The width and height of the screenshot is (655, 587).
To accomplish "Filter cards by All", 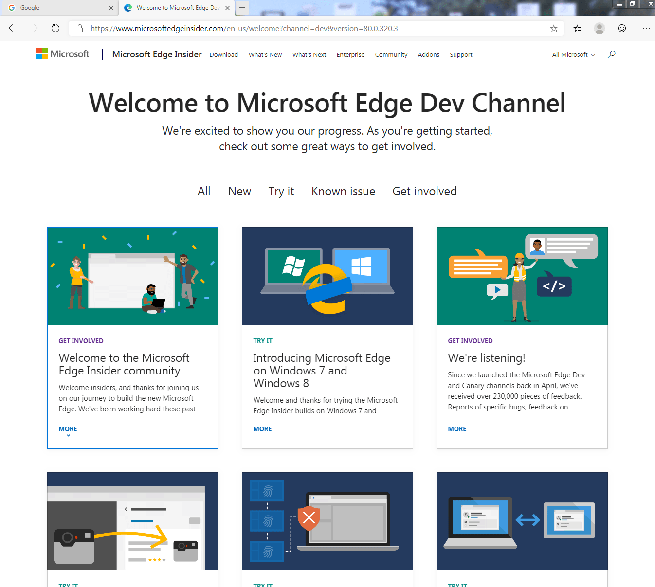I will coord(204,191).
